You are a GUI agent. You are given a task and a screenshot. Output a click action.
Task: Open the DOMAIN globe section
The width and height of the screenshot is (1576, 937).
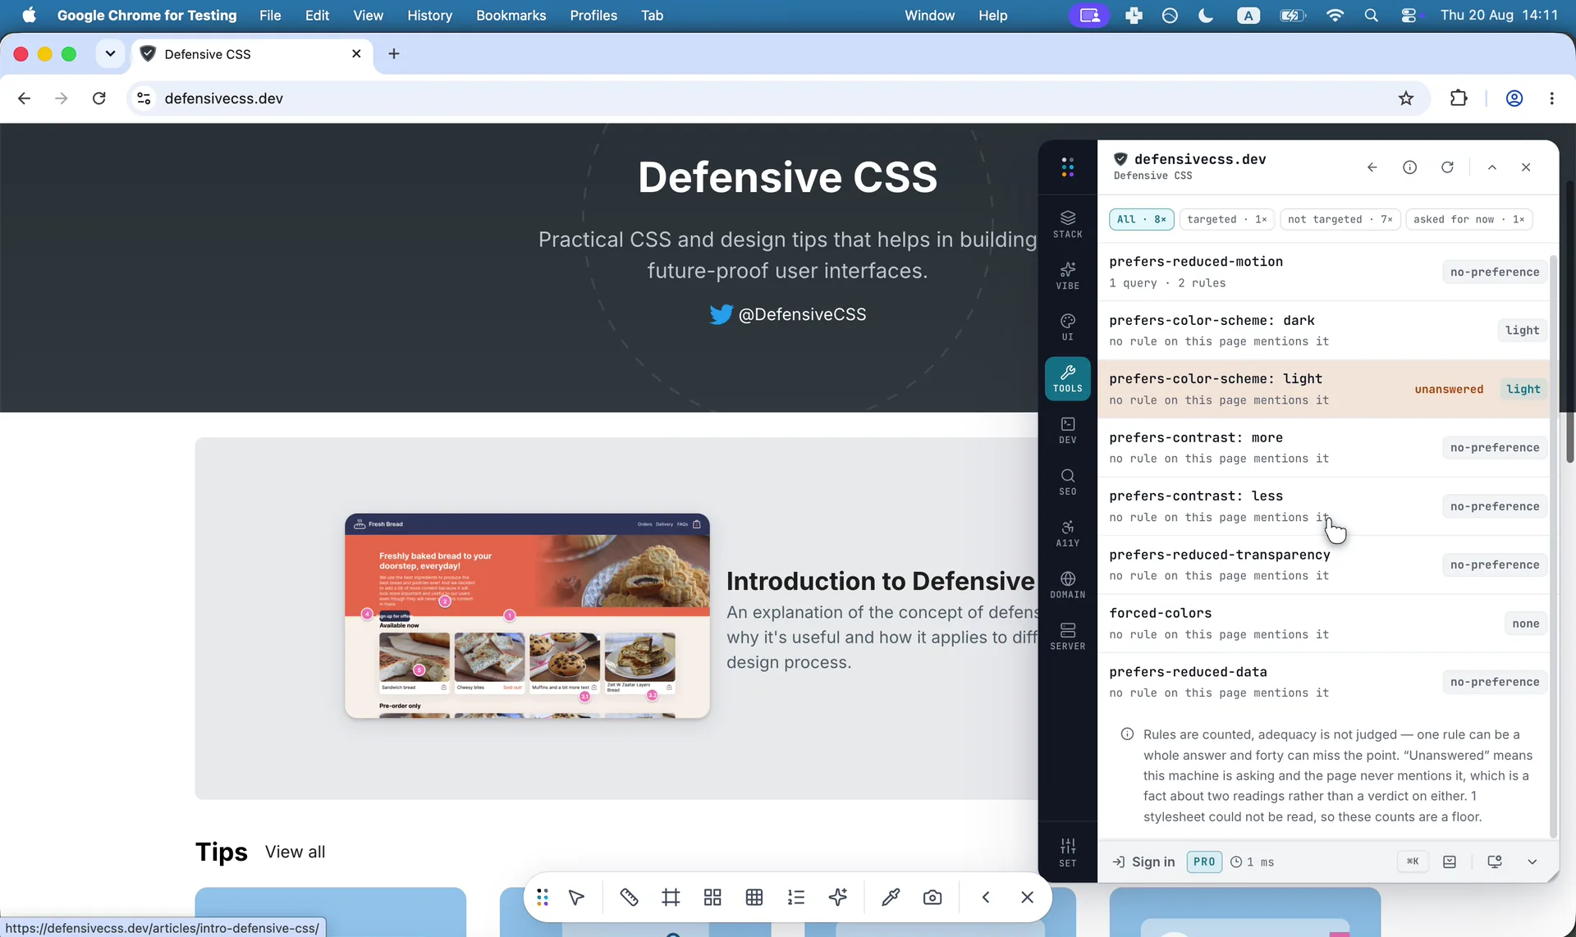coord(1067,585)
